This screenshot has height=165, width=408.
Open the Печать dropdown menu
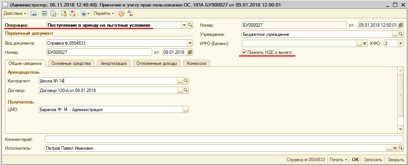(339, 160)
